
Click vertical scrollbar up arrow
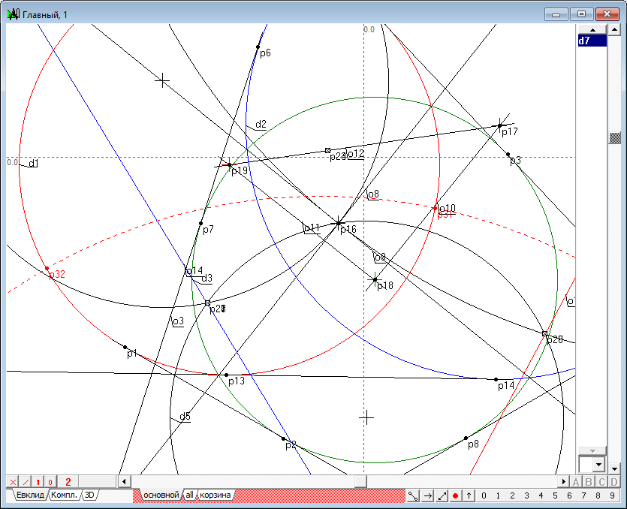tap(614, 29)
